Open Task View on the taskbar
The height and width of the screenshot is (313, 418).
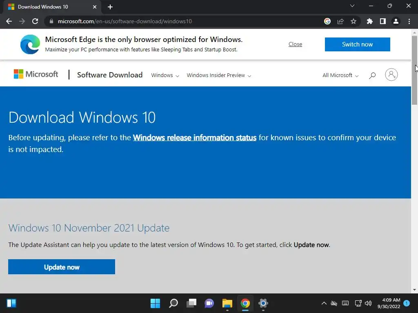[191, 303]
